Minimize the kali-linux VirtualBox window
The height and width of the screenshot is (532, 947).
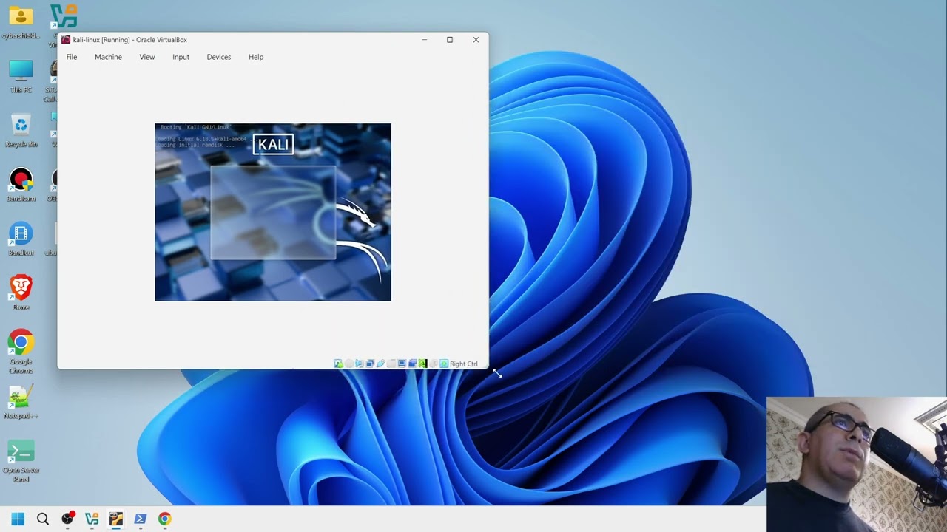click(424, 40)
